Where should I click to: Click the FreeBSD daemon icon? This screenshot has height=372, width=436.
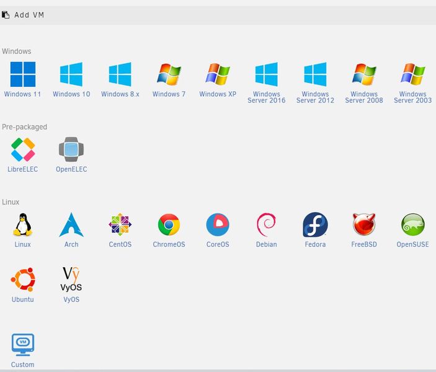coord(364,224)
